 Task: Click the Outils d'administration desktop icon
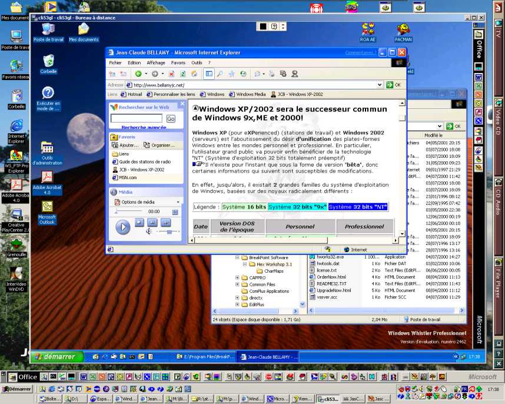coord(47,153)
